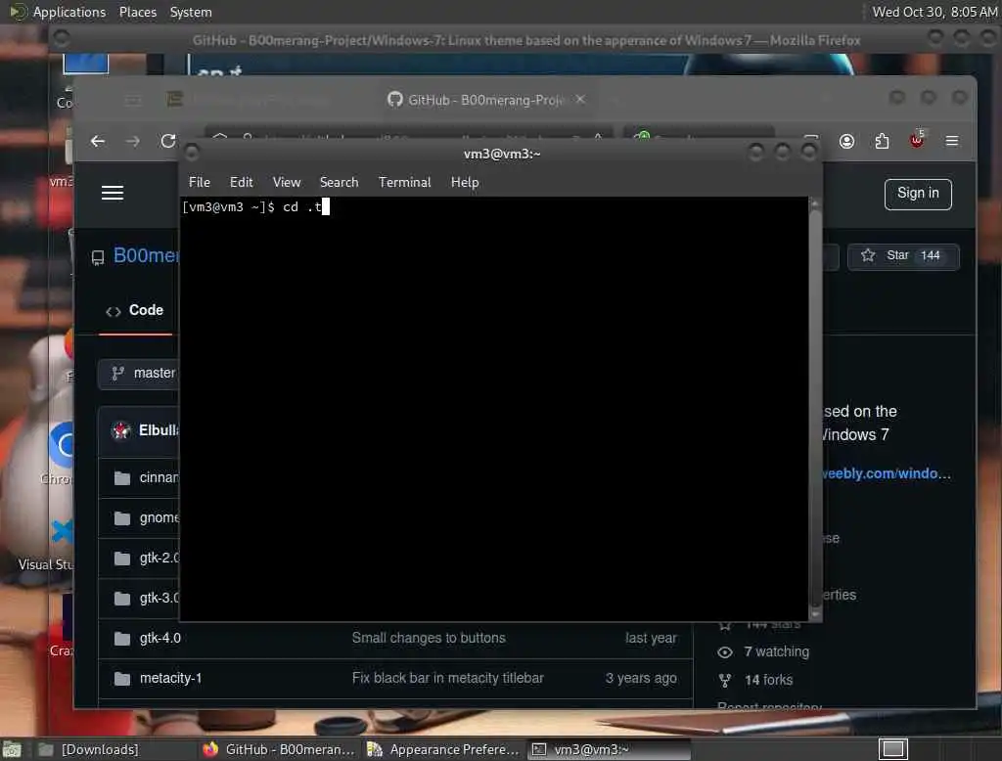Open the Terminal window's File menu
The height and width of the screenshot is (761, 1002).
200,182
